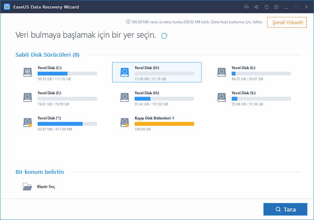Choose the Yerel Disk (E:) drive
Image resolution: width=314 pixels, height=220 pixels.
pyautogui.click(x=253, y=72)
